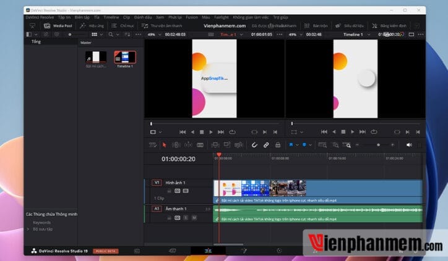Viewport: 448px width, 261px height.
Task: Toggle auto track selector on V1 track
Action: pos(177,191)
